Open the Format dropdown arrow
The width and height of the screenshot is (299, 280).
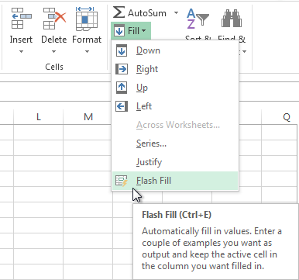tap(87, 52)
